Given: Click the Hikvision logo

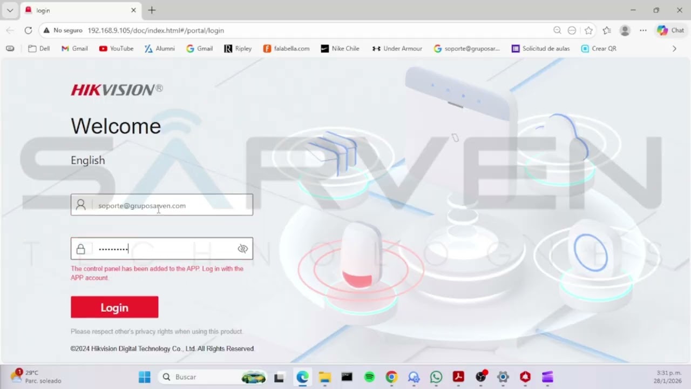Looking at the screenshot, I should (117, 90).
